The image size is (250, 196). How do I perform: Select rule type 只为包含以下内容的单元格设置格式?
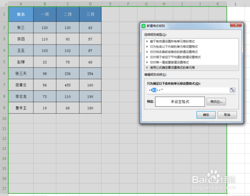[x=191, y=47]
